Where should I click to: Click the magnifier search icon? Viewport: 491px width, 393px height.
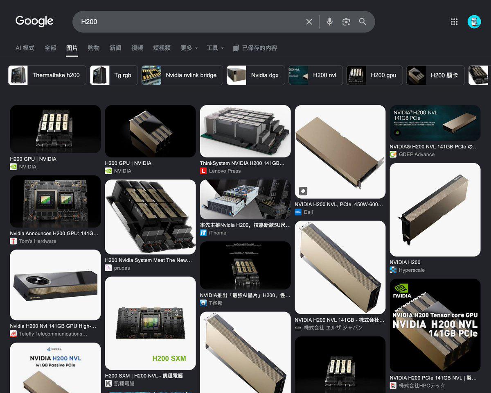pyautogui.click(x=363, y=22)
